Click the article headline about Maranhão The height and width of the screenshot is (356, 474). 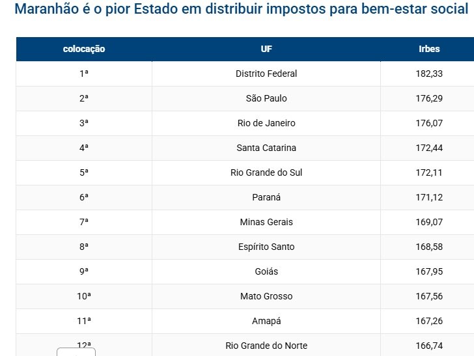(x=241, y=8)
